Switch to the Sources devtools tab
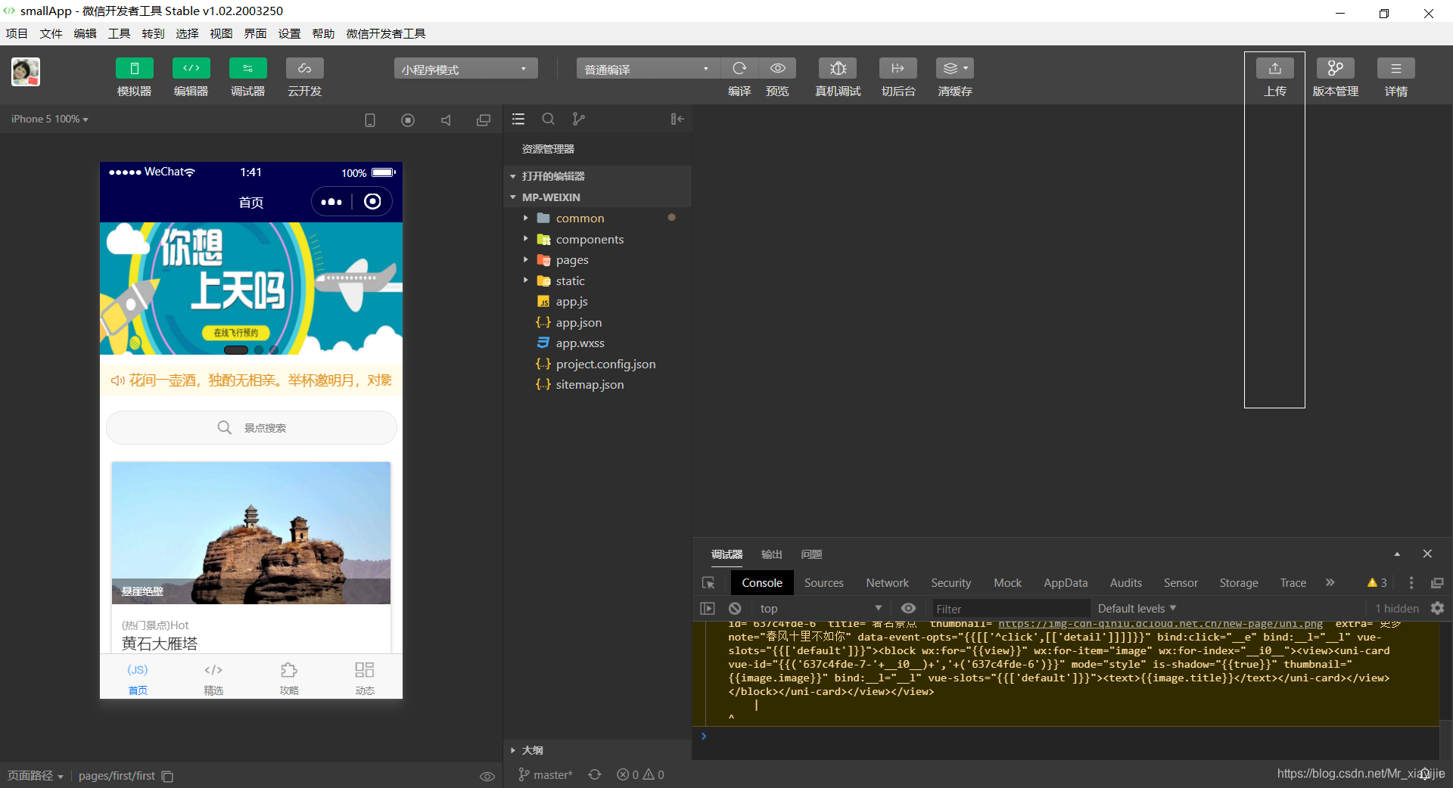 click(x=823, y=583)
